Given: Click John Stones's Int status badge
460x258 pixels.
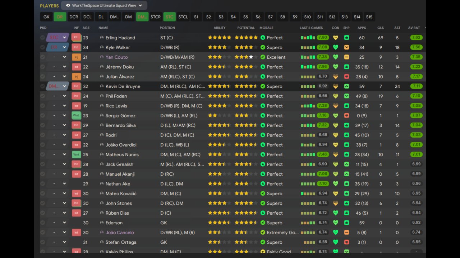Looking at the screenshot, I should (x=76, y=203).
